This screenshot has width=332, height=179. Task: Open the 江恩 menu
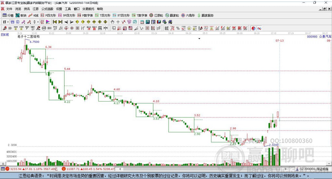pyautogui.click(x=36, y=9)
